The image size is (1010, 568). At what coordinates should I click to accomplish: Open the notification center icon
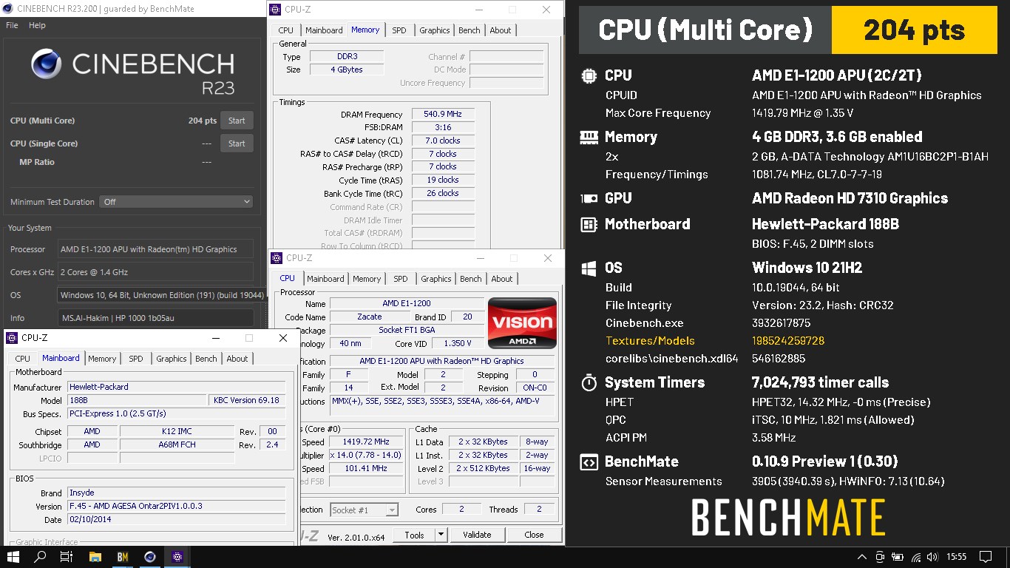click(985, 557)
